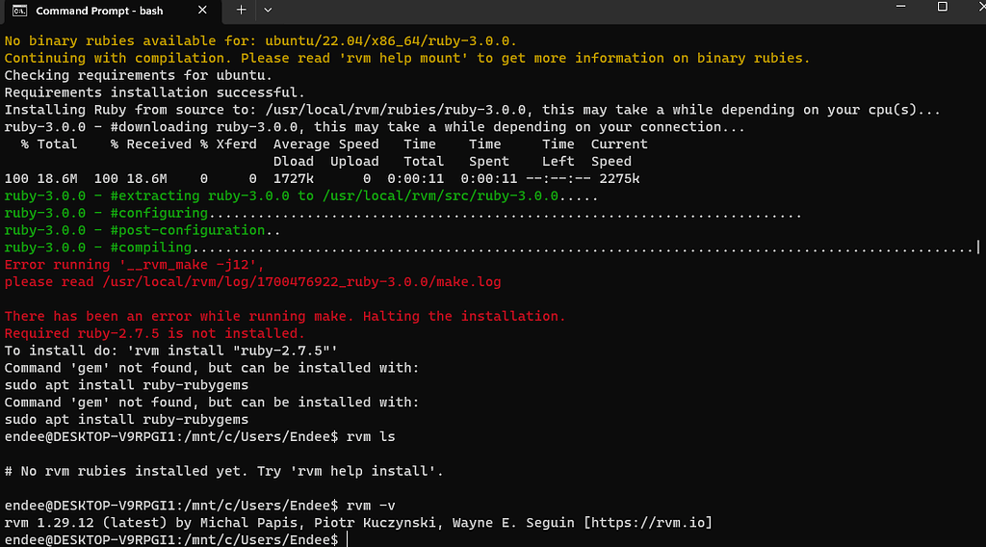Click the '2275k' current speed value
This screenshot has height=547, width=986.
pyautogui.click(x=619, y=178)
